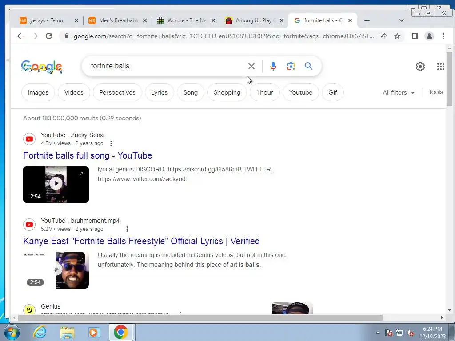The height and width of the screenshot is (341, 455).
Task: Search by image with Google Lens
Action: [291, 66]
